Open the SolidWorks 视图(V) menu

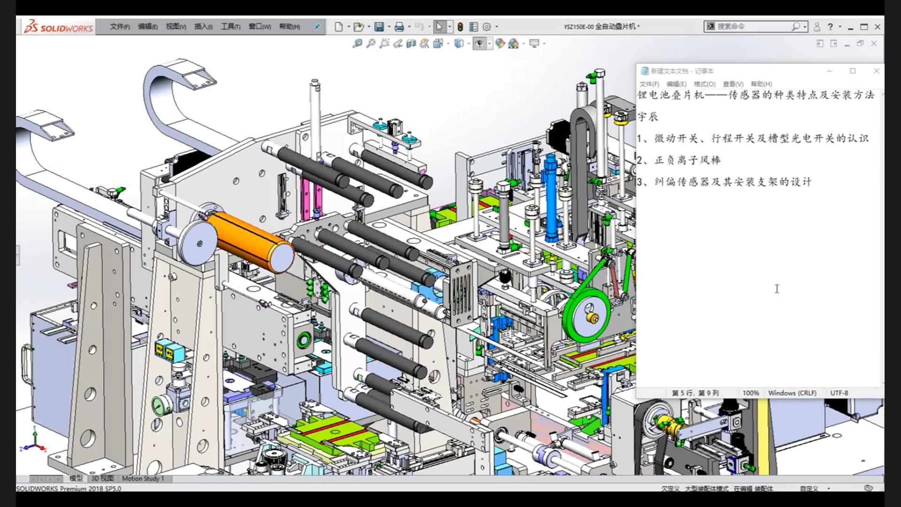[x=176, y=27]
